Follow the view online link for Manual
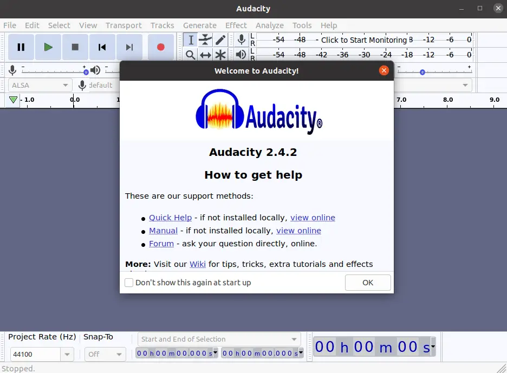The image size is (507, 373). coord(298,231)
